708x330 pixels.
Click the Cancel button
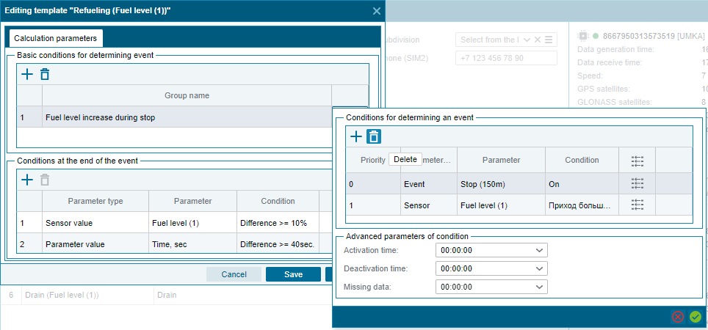click(x=234, y=274)
